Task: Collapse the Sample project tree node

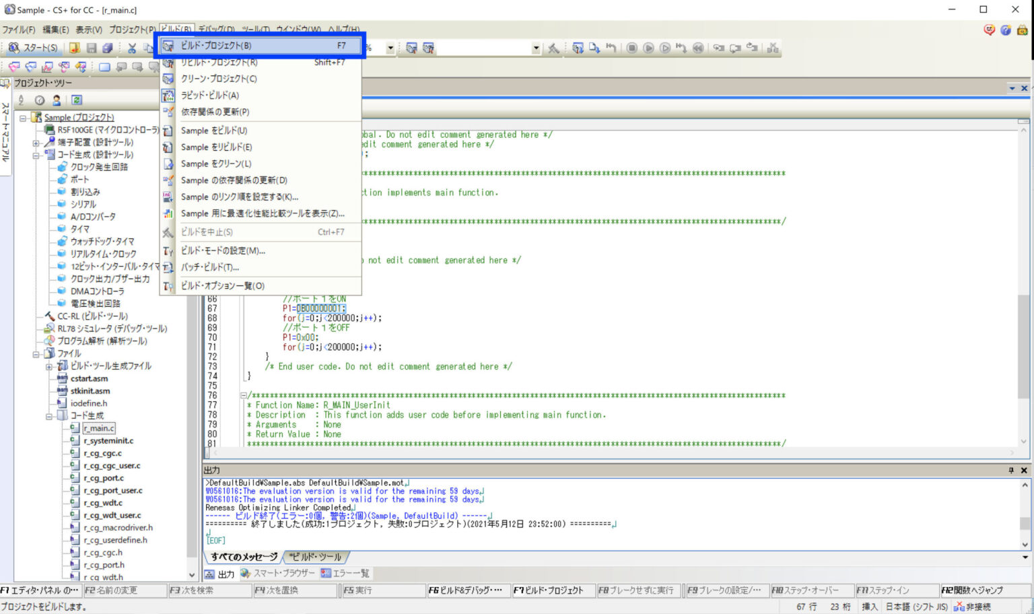Action: point(22,117)
